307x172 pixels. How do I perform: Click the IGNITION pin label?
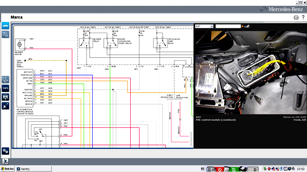click(28, 90)
